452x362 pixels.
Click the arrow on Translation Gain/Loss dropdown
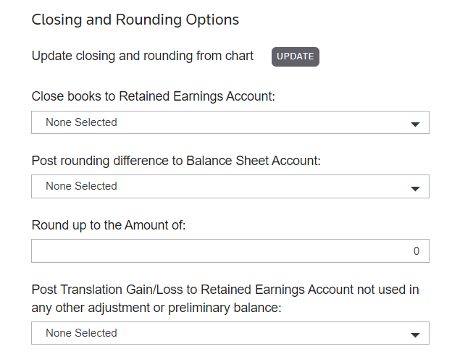[x=415, y=334]
